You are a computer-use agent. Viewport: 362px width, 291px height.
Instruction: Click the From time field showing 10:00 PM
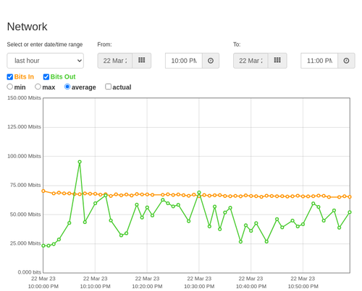184,61
